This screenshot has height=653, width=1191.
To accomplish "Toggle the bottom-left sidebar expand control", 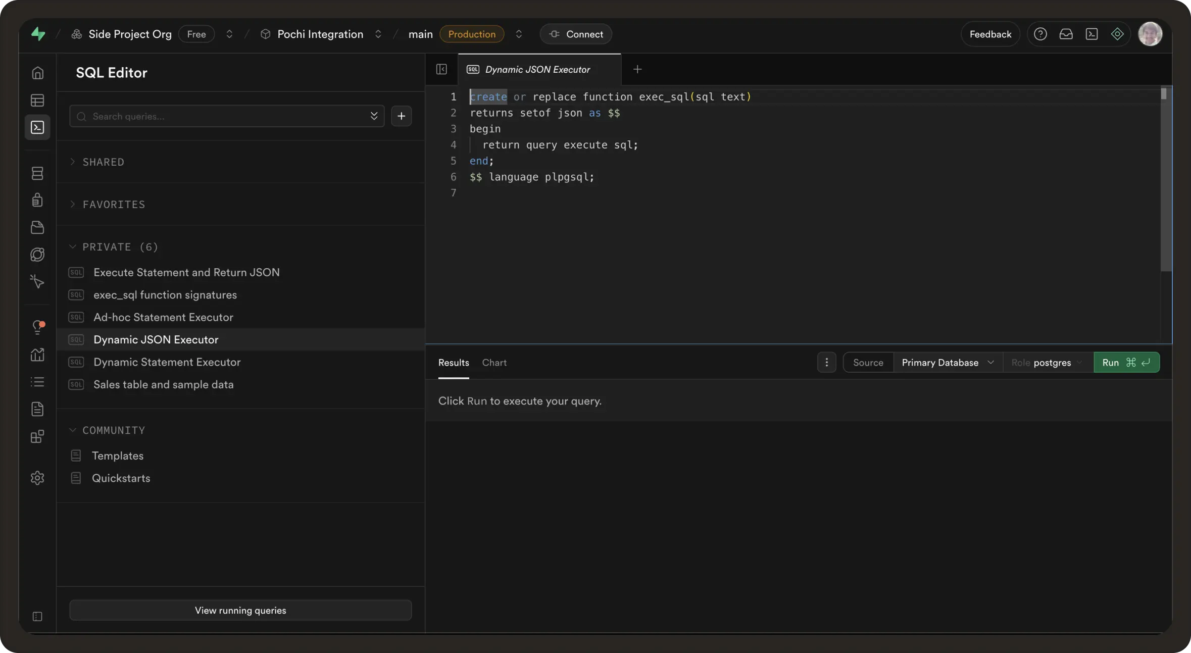I will click(x=37, y=616).
